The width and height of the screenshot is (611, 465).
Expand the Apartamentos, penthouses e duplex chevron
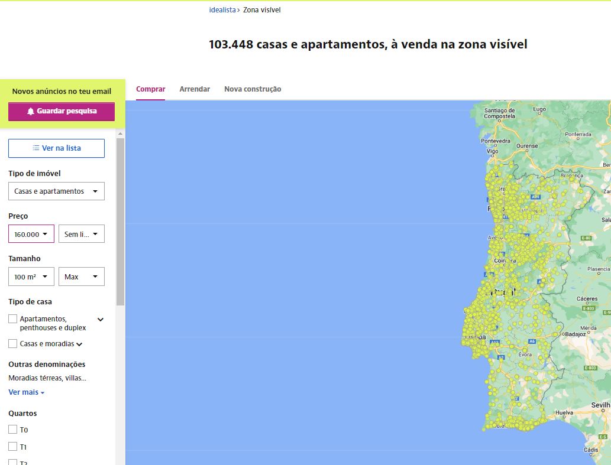(101, 320)
